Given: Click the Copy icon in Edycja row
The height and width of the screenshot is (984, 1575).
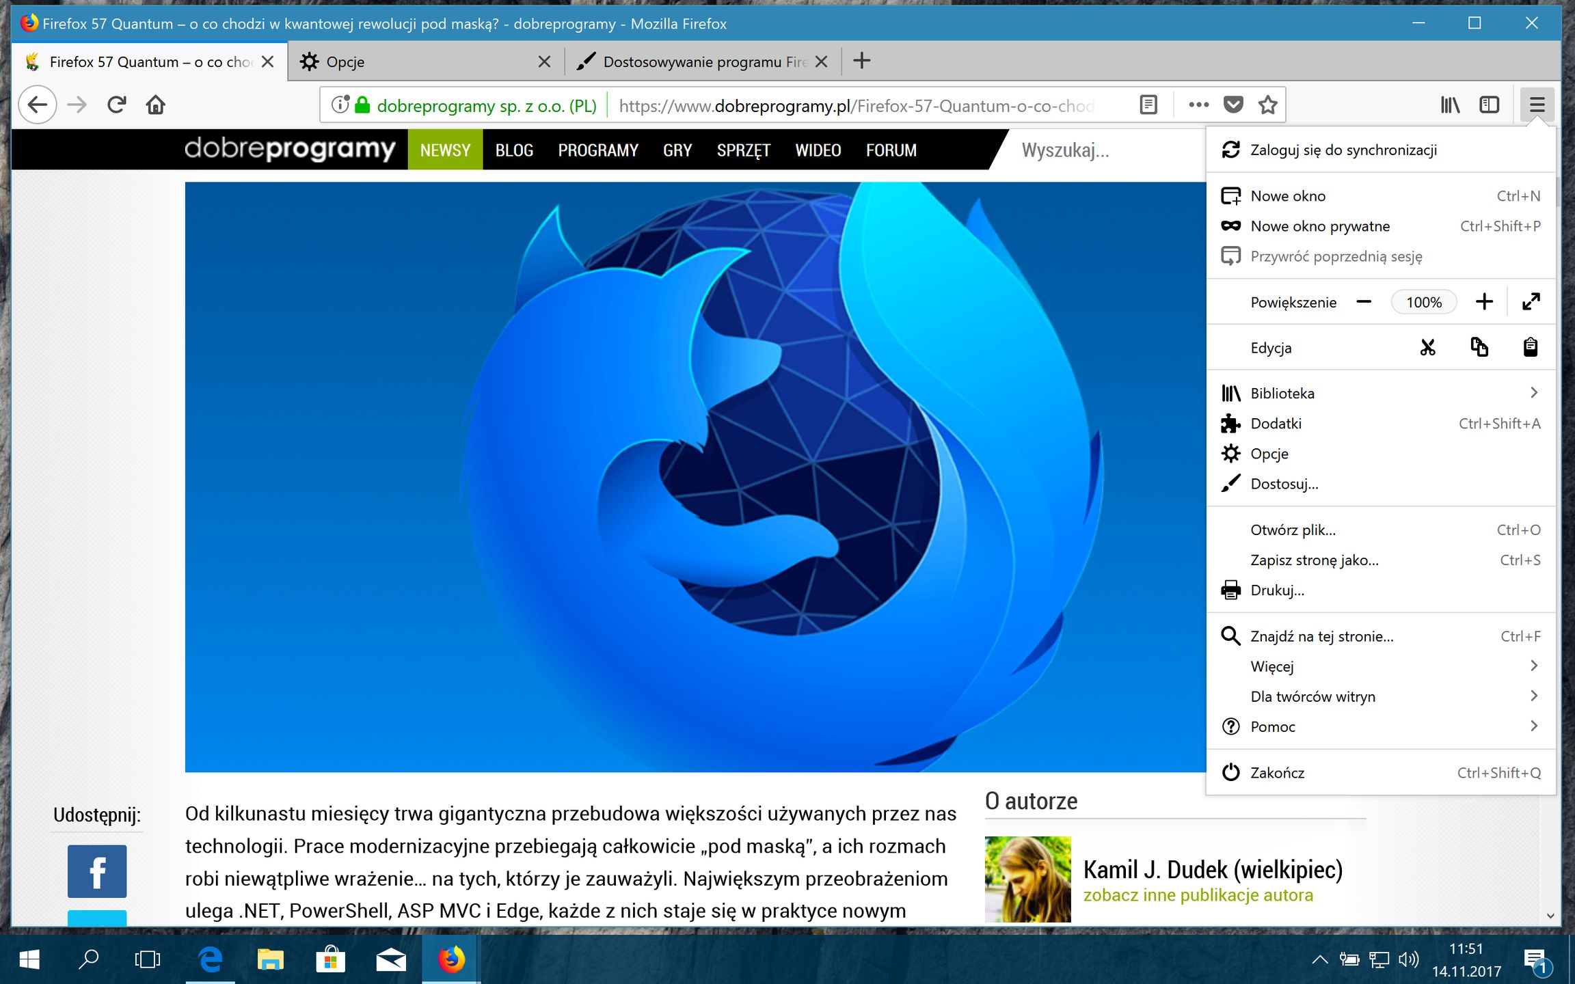Looking at the screenshot, I should [x=1479, y=347].
